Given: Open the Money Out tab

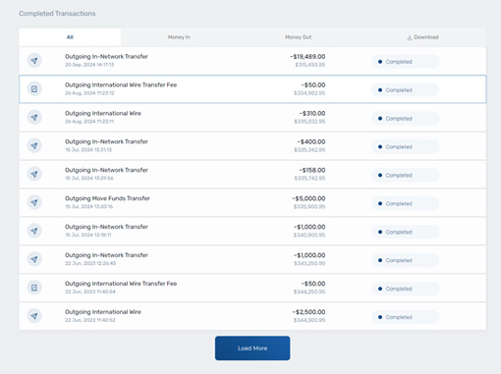Looking at the screenshot, I should coord(298,37).
